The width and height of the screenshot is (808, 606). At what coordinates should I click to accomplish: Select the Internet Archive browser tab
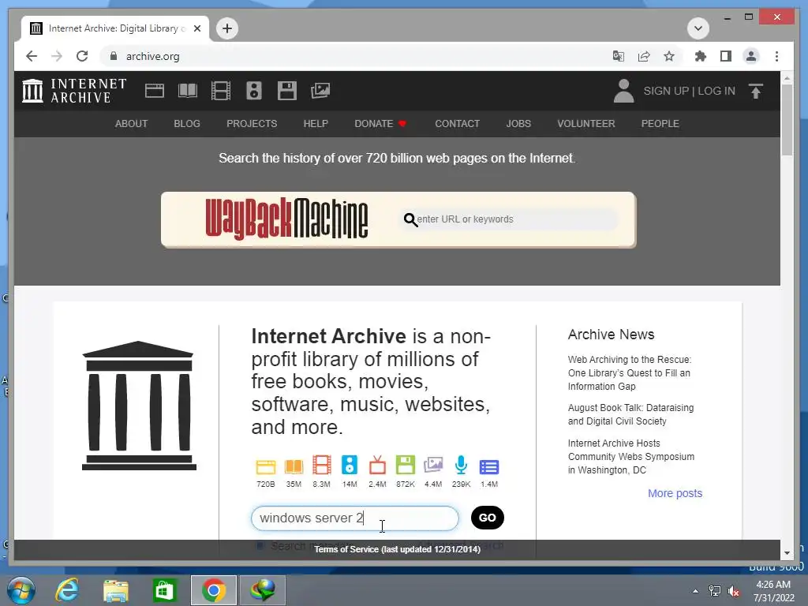(114, 28)
